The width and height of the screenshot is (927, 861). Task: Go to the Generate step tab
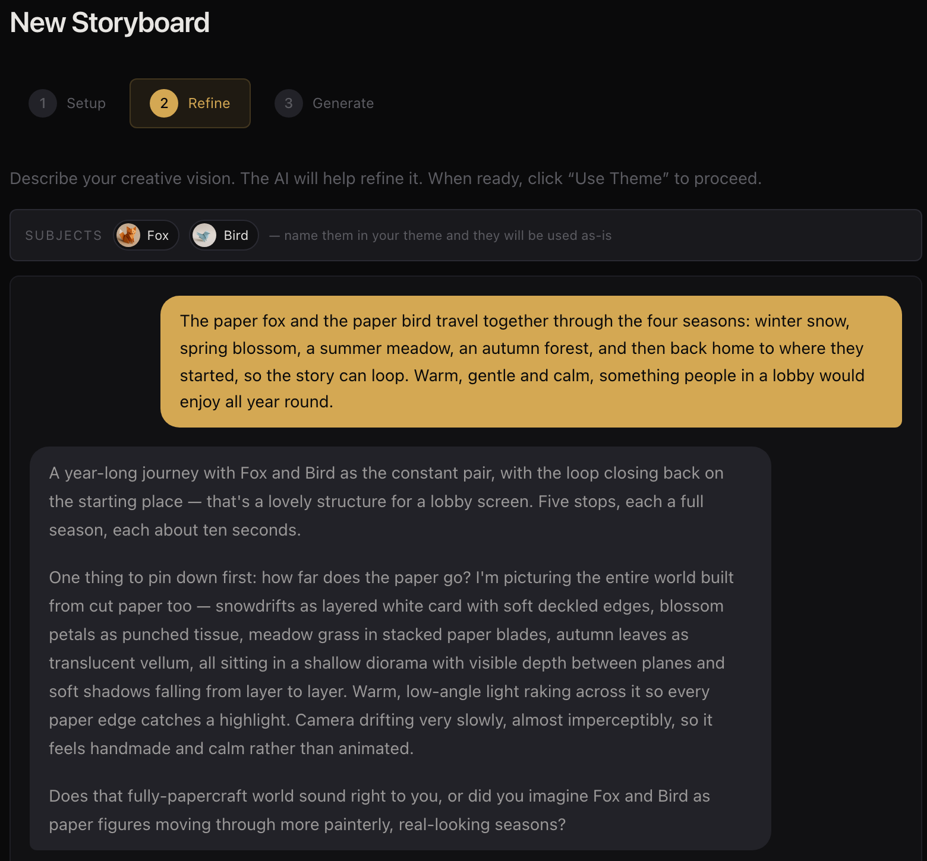(324, 103)
